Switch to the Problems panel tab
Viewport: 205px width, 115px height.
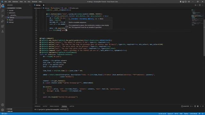(37, 106)
